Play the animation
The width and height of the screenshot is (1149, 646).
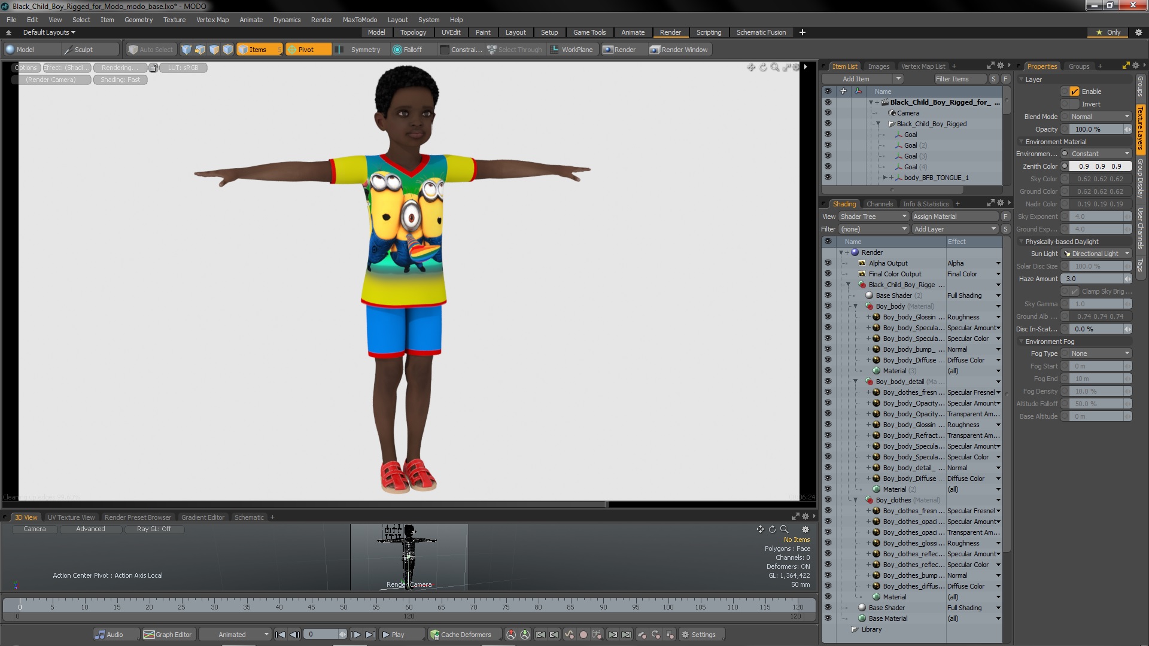click(x=402, y=635)
